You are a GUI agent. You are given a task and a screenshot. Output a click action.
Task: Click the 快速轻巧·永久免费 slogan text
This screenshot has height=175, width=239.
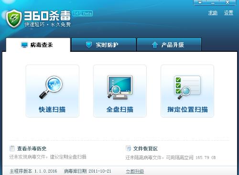point(47,25)
